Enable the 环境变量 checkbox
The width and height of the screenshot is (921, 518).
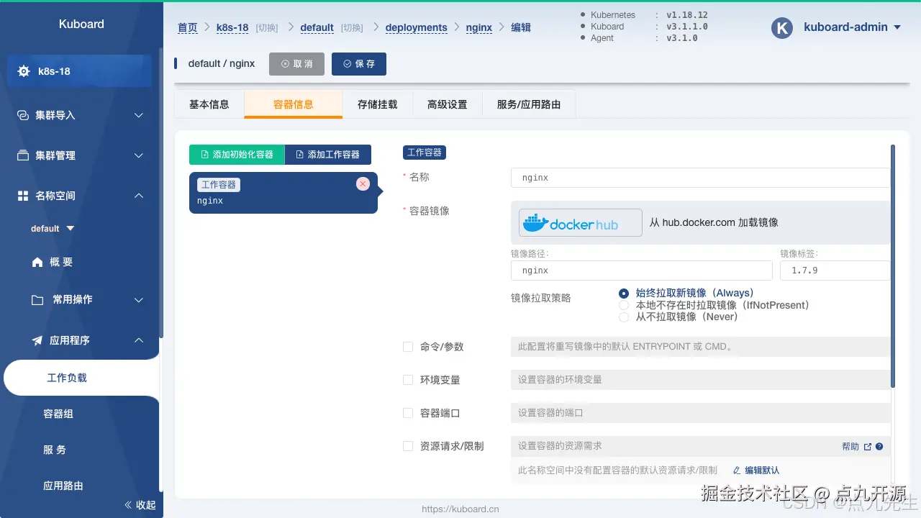[x=408, y=380]
